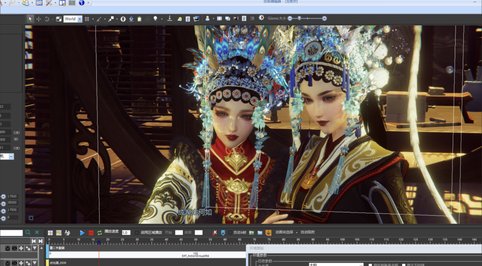Stop playback with red square button
The width and height of the screenshot is (482, 266).
point(91,233)
